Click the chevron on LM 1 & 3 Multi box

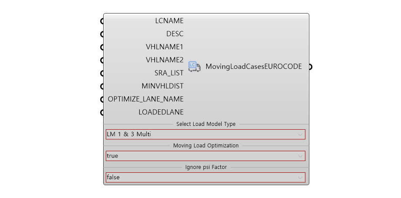[300, 134]
